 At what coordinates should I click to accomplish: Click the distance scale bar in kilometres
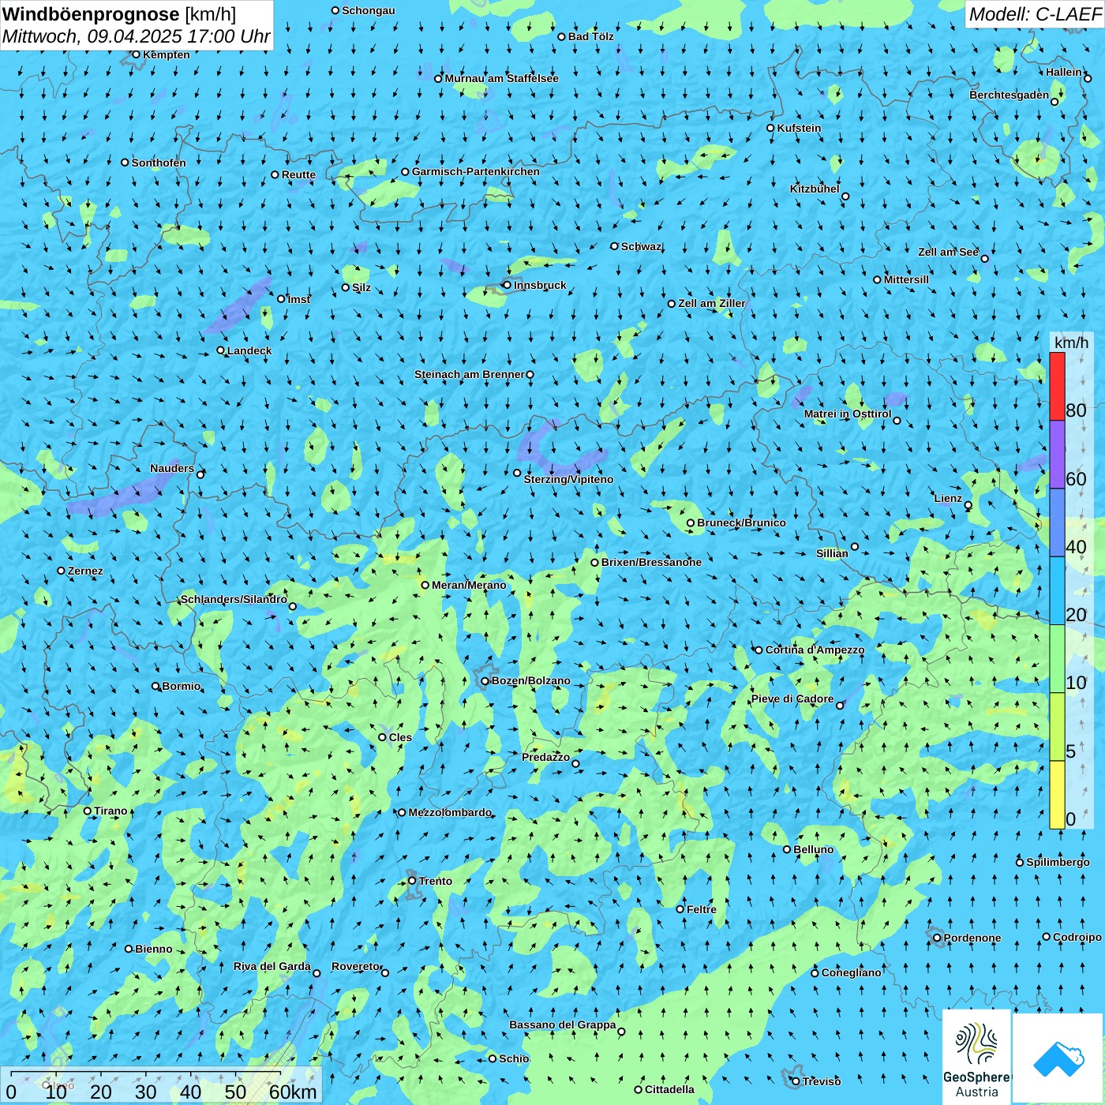coord(162,1086)
